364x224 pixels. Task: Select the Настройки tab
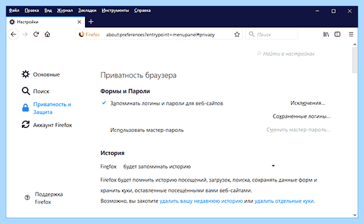[45, 22]
